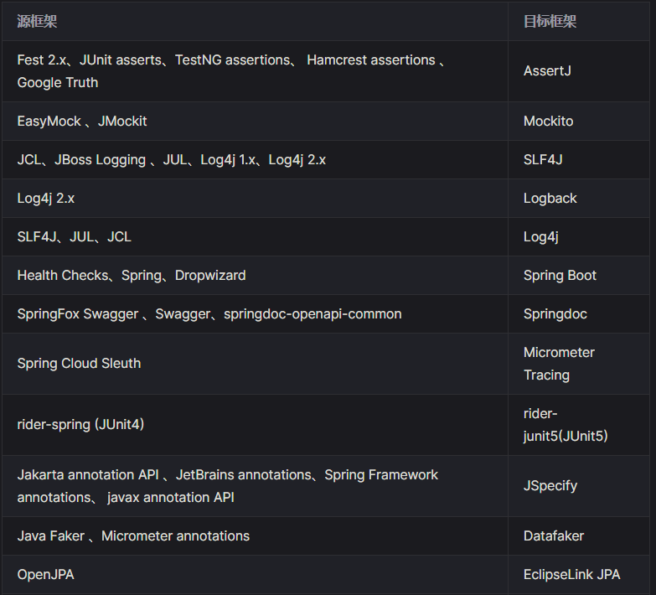Click the Micrometer Tracing cell

click(x=579, y=363)
